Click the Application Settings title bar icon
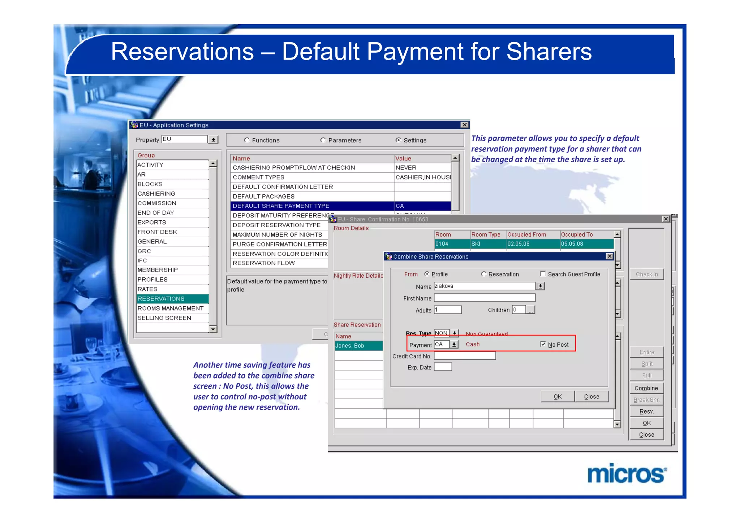The image size is (740, 523). 135,125
